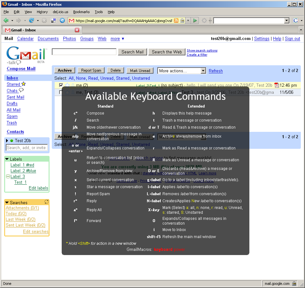Click the browser Back arrow icon
The height and width of the screenshot is (288, 305).
click(6, 20)
